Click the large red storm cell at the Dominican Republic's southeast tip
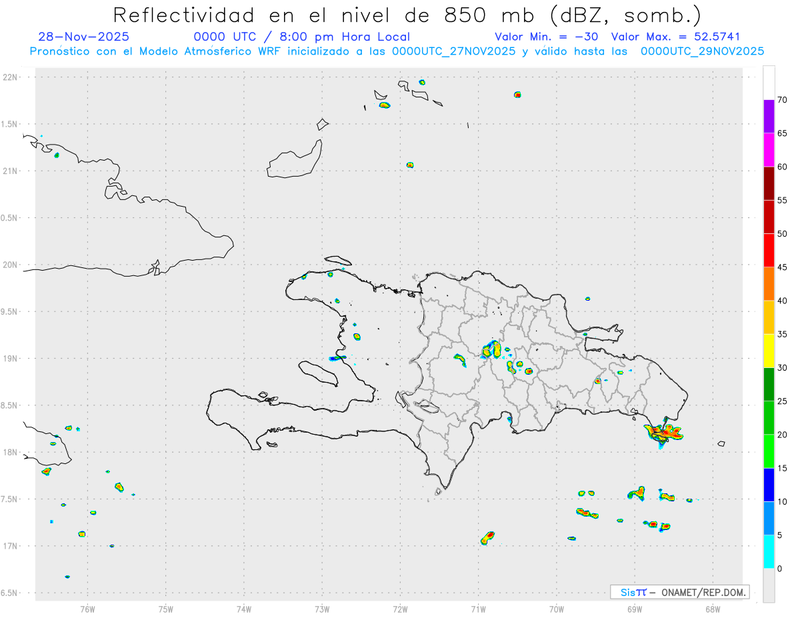The width and height of the screenshot is (800, 618). [664, 433]
